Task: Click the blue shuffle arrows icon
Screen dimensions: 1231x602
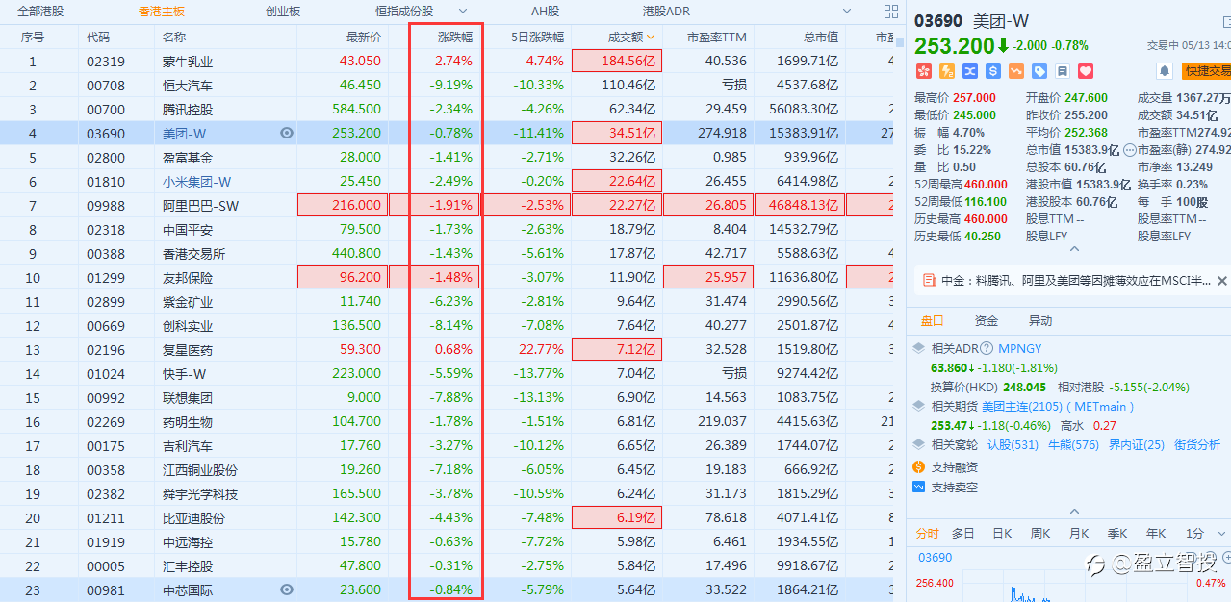Action: click(969, 71)
